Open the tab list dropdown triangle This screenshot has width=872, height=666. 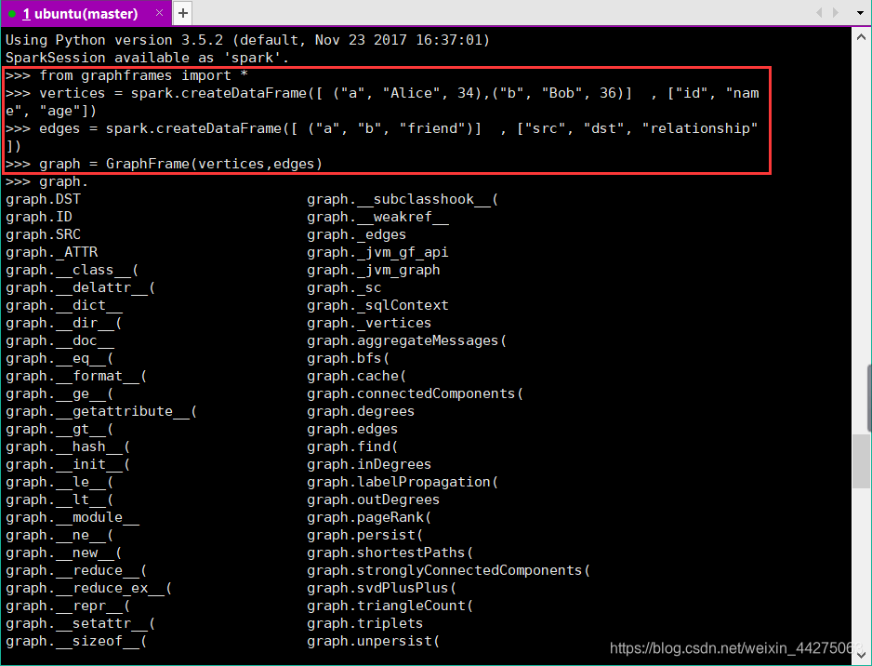860,13
